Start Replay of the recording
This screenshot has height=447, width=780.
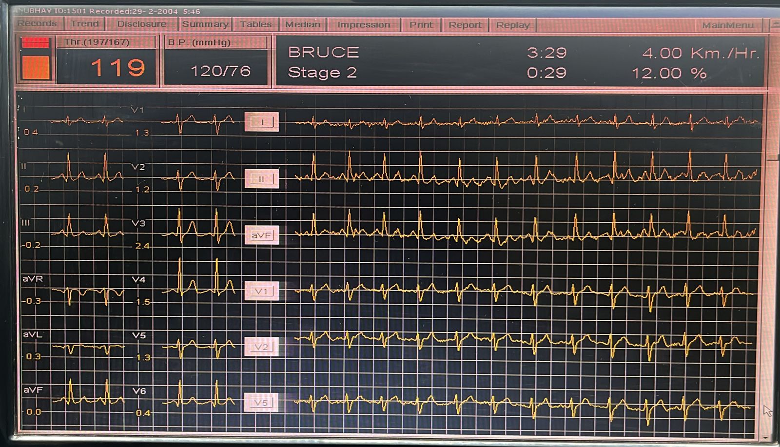[512, 25]
